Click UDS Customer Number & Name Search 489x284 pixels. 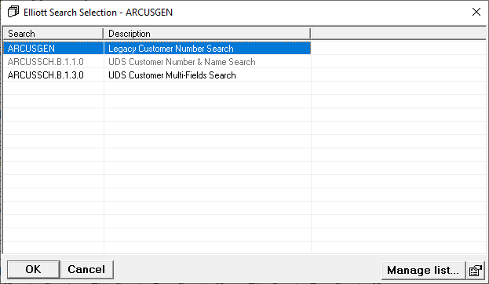(x=182, y=62)
